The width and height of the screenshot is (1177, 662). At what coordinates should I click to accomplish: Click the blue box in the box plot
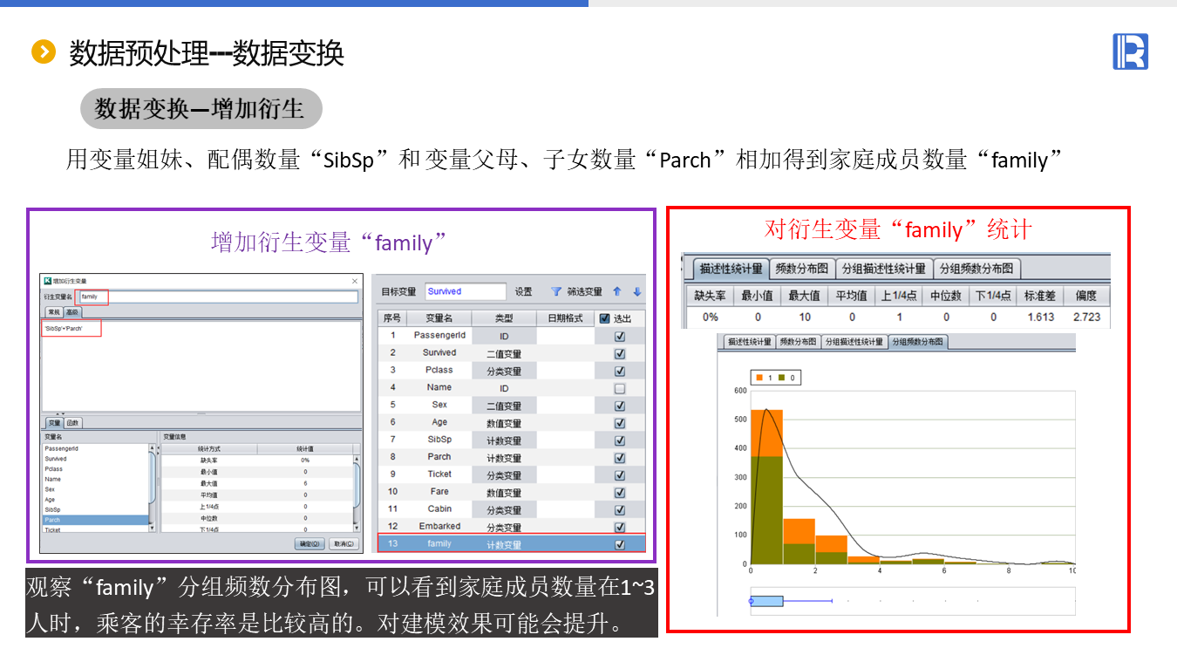[766, 601]
